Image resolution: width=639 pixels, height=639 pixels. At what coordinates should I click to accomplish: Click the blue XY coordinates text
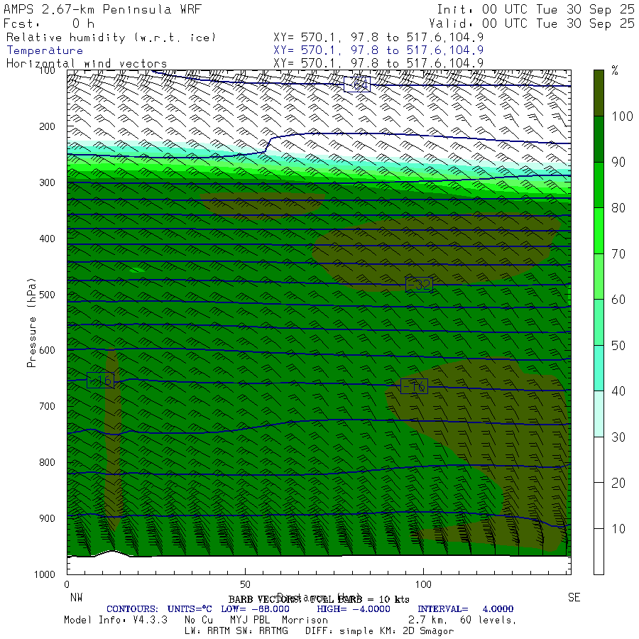[378, 50]
